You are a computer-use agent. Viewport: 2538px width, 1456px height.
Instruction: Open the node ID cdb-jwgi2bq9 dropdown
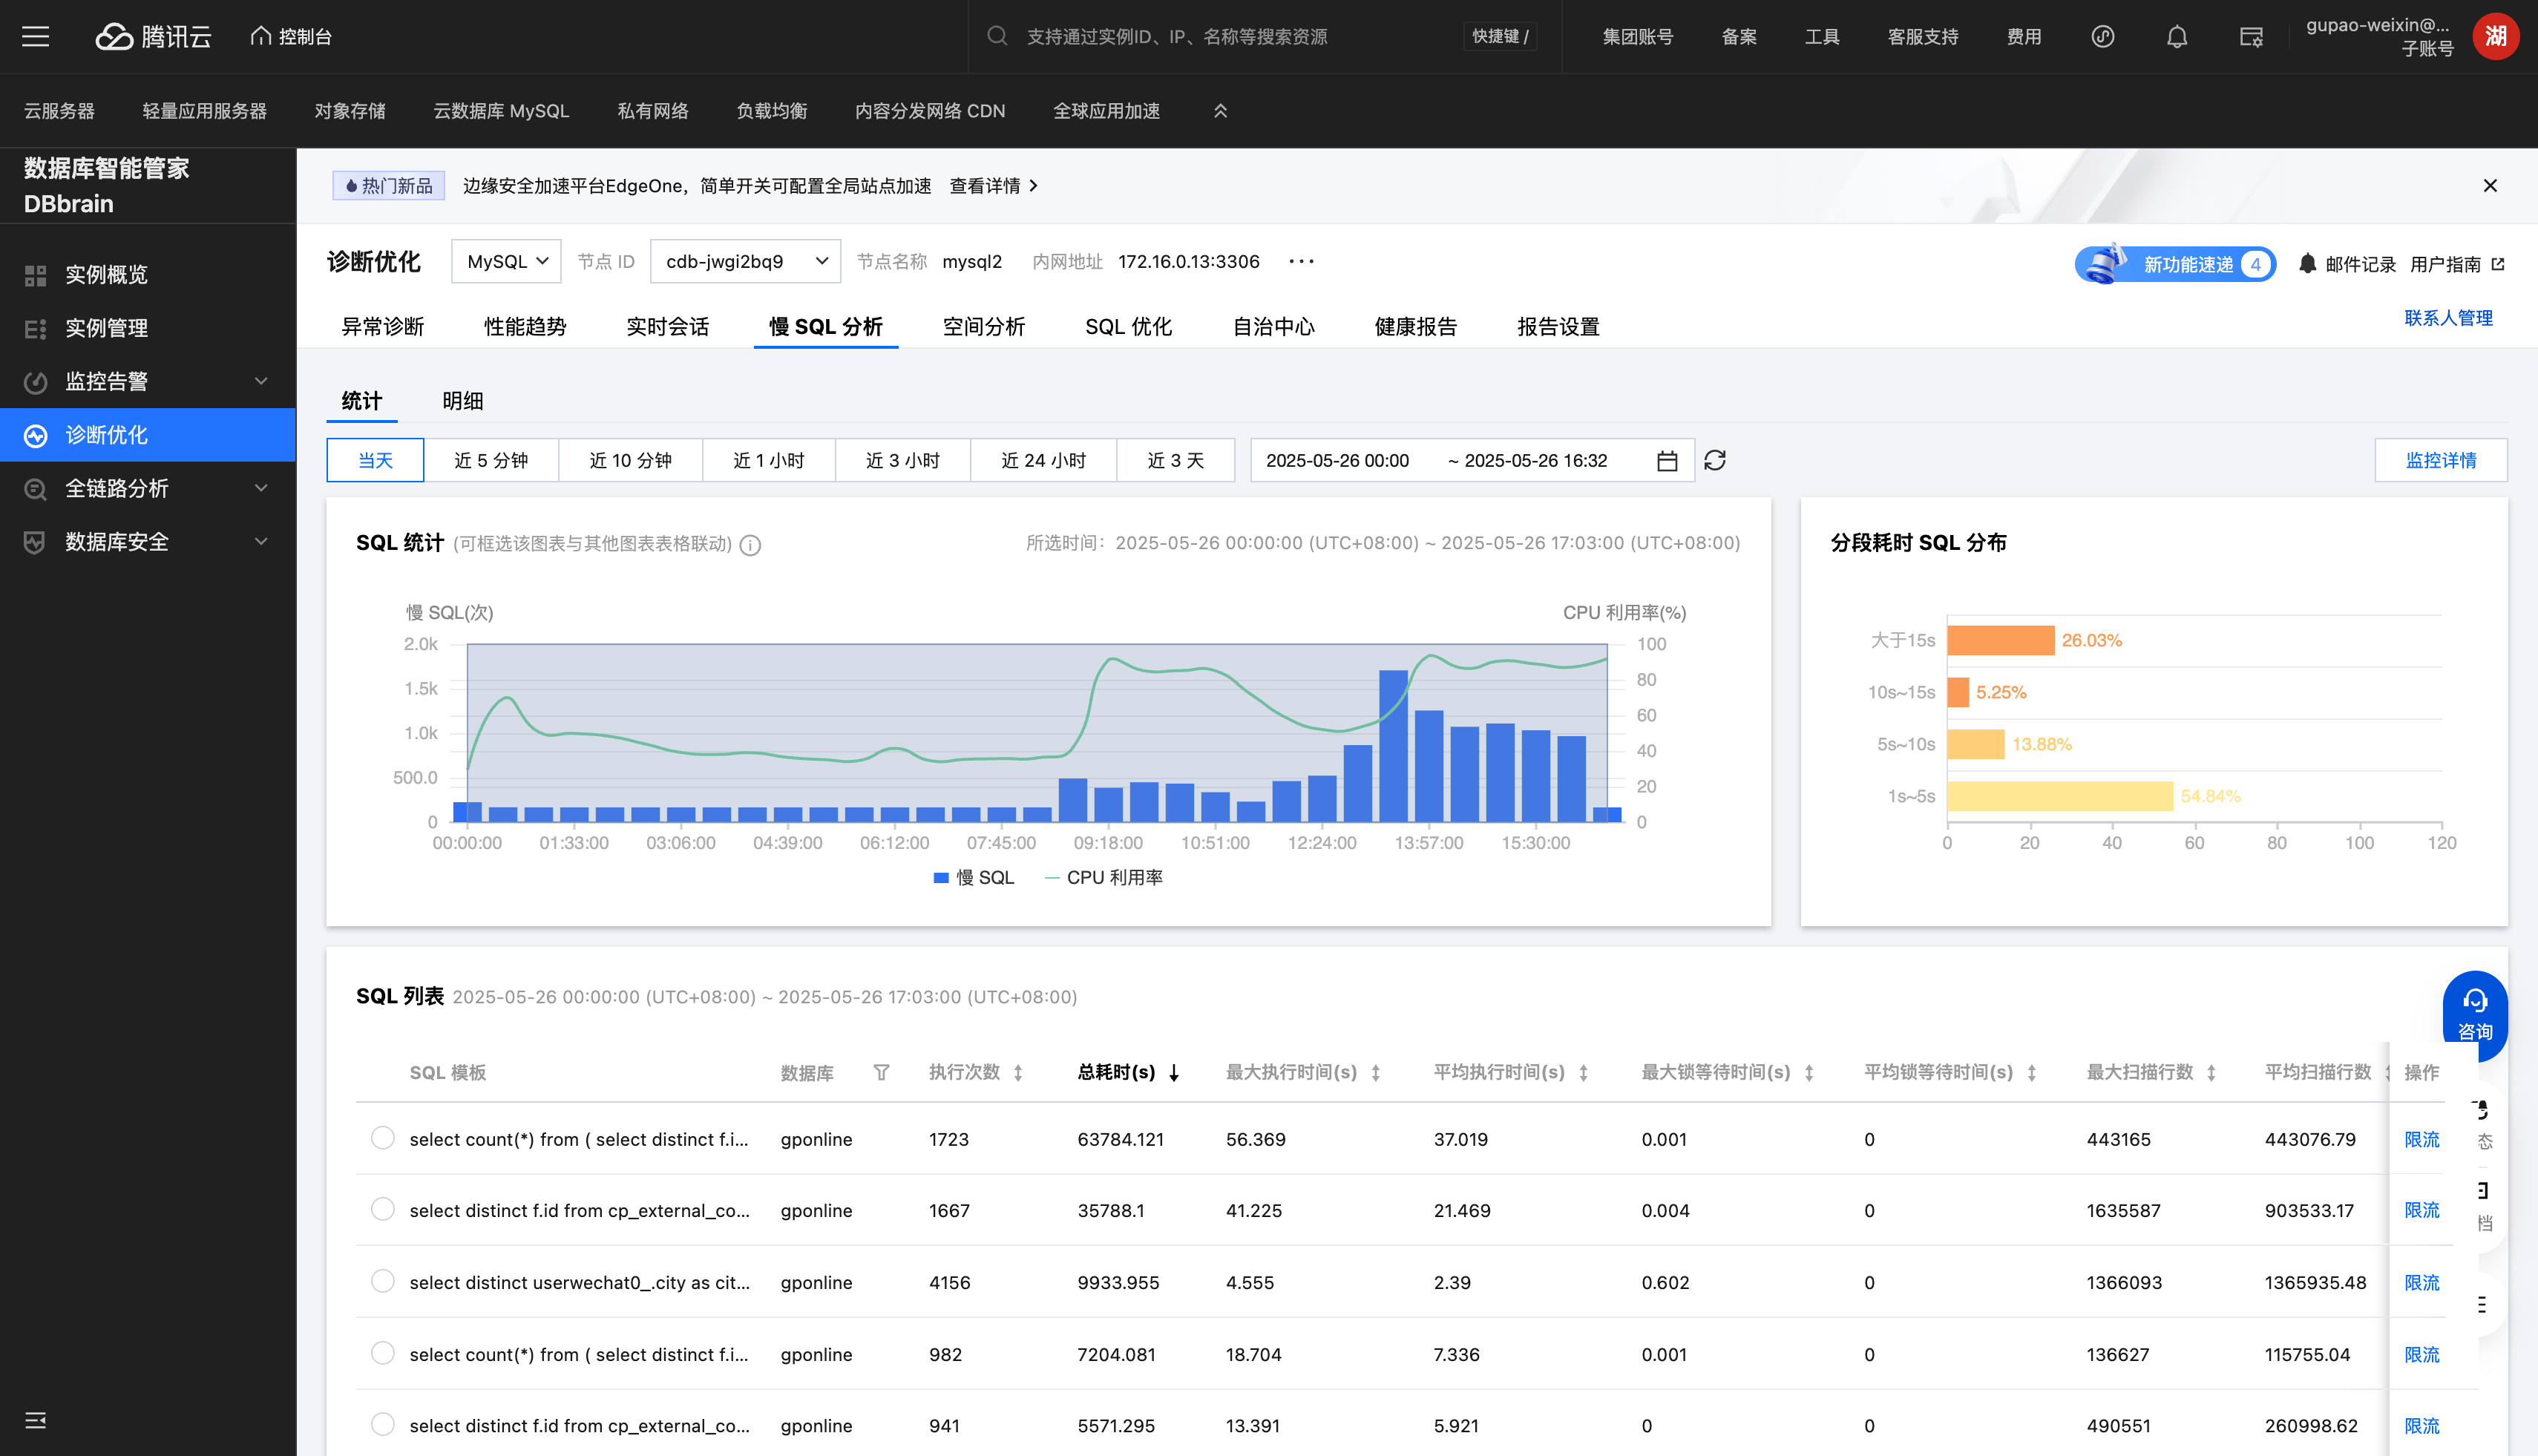pos(745,261)
